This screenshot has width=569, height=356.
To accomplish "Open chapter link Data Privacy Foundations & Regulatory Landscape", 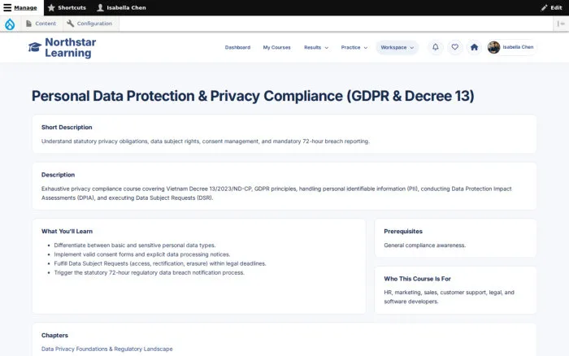I will (x=107, y=349).
